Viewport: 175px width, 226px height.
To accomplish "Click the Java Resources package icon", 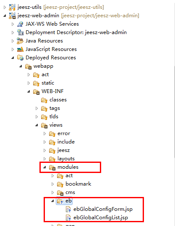I will click(20, 41).
